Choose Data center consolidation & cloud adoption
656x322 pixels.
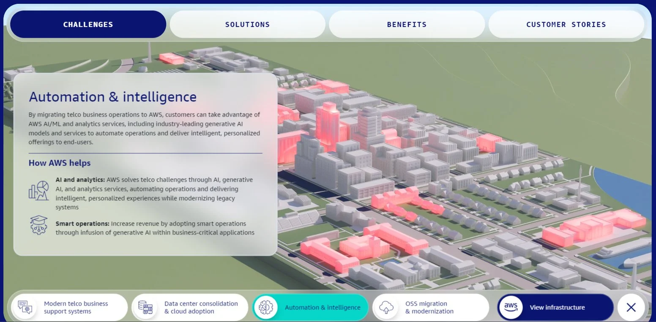coord(190,307)
